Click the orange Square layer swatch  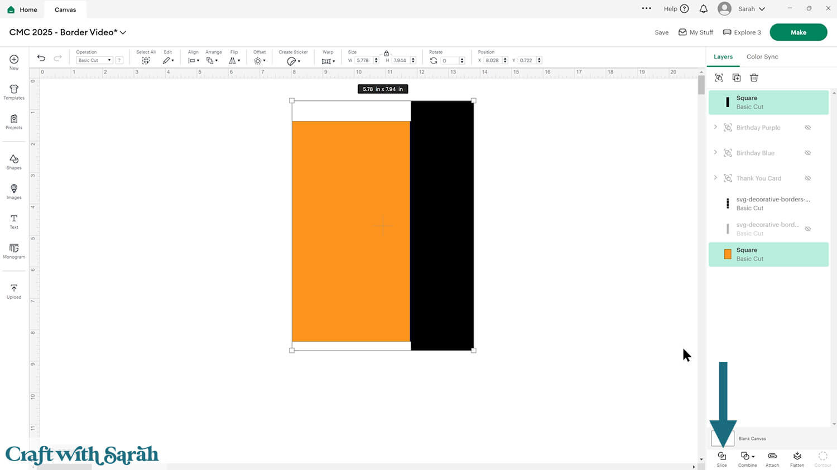727,254
